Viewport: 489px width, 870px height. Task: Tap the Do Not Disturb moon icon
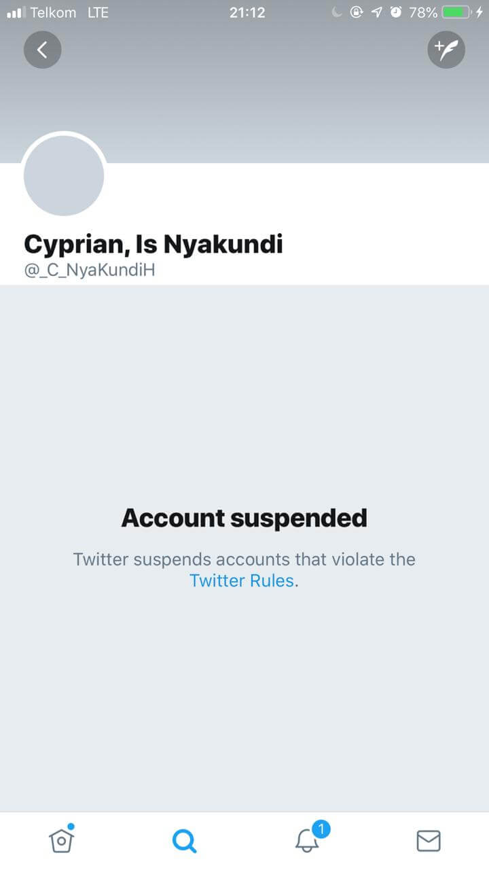click(338, 12)
